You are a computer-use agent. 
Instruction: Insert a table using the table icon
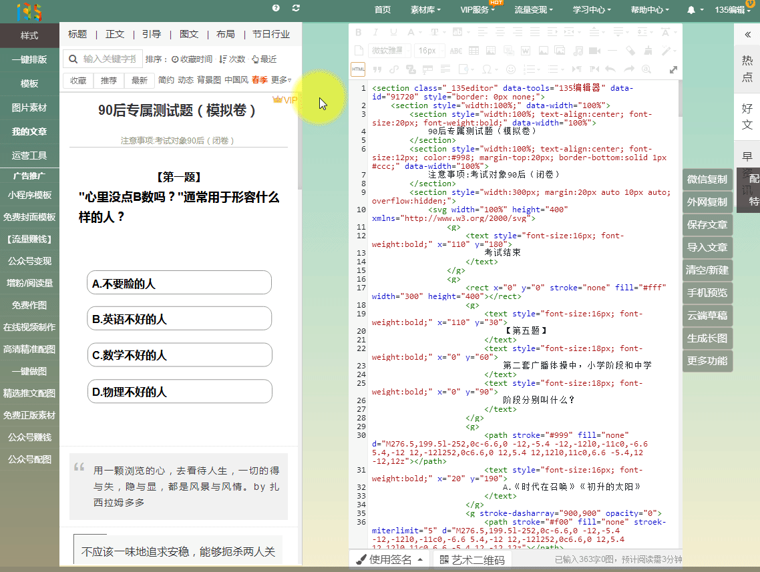pyautogui.click(x=473, y=51)
